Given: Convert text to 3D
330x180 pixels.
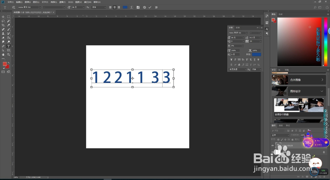Looking at the screenshot, I should tap(156, 7).
